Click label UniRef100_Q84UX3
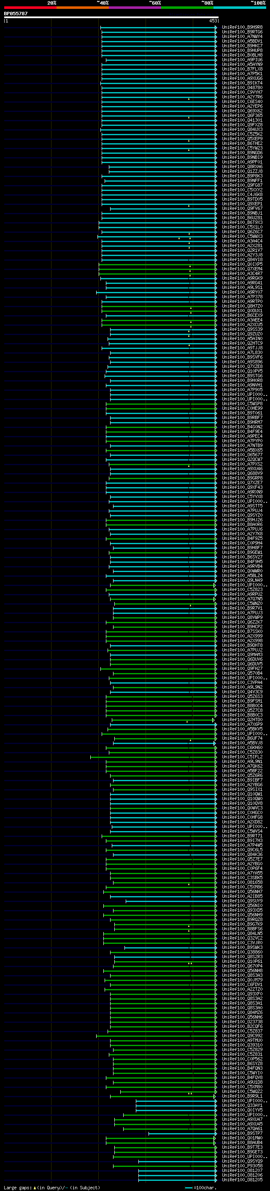This screenshot has width=270, height=1191. 242,129
